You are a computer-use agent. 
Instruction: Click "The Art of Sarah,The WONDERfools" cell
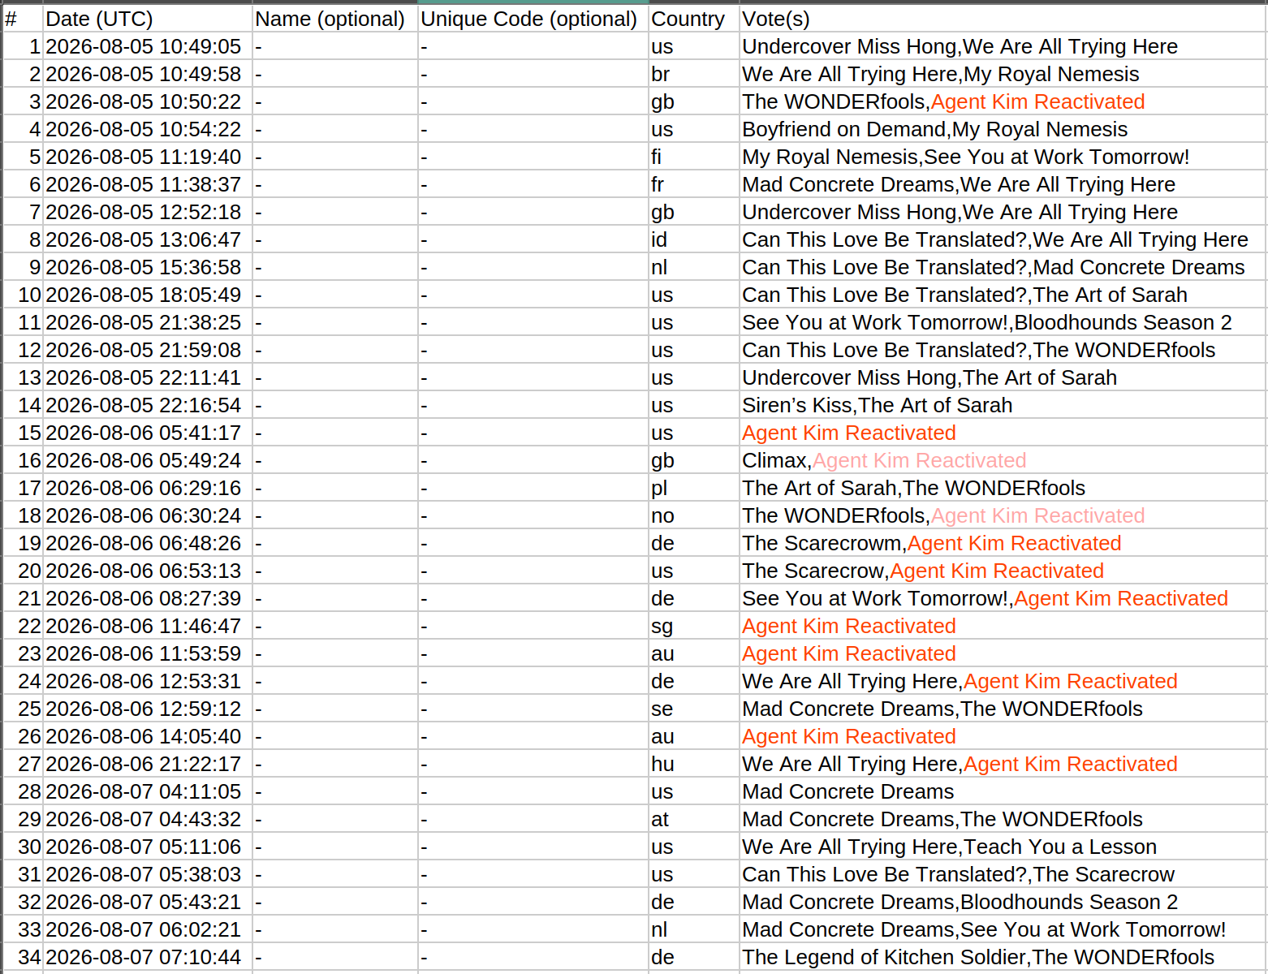click(1003, 488)
